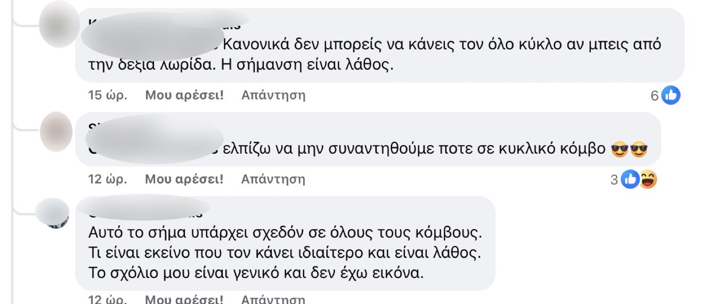713x304 pixels.
Task: Click 'Απάντηση' under the κυκλικό κόμβο comment
Action: point(273,179)
